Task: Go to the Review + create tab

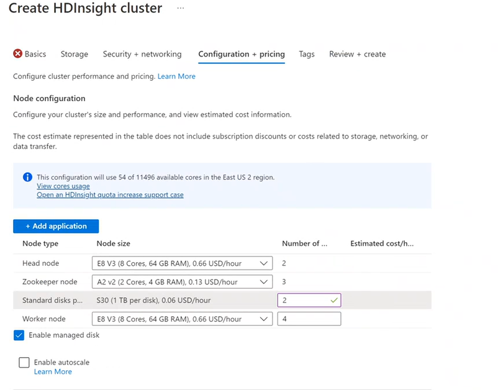Action: (357, 54)
